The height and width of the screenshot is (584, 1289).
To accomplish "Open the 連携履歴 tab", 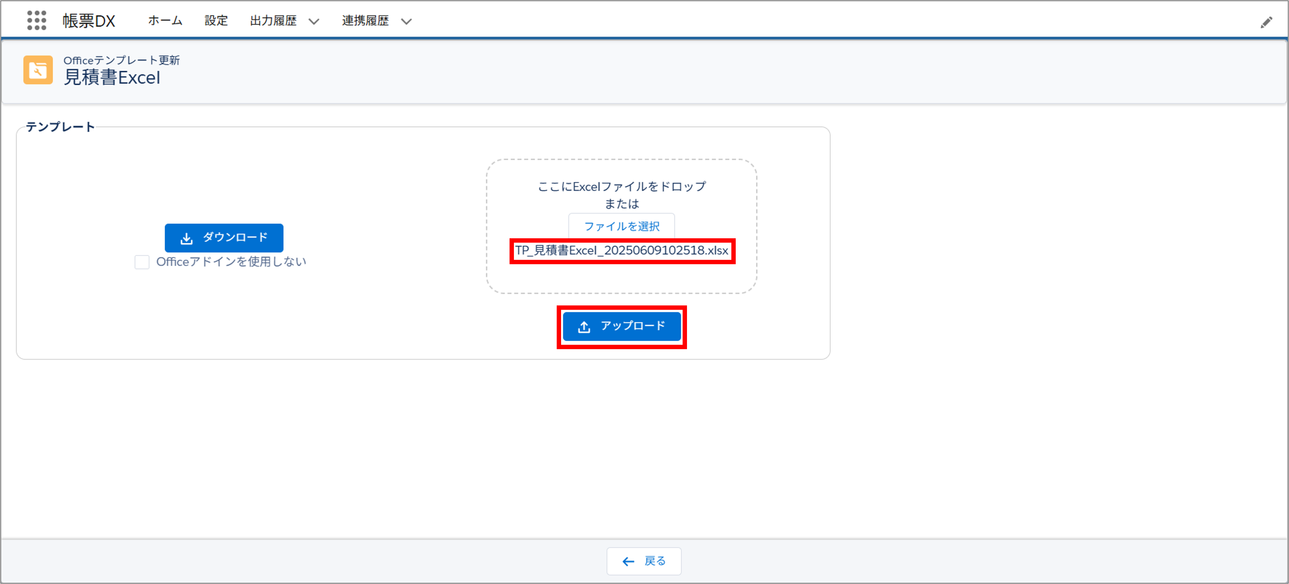I will click(365, 21).
